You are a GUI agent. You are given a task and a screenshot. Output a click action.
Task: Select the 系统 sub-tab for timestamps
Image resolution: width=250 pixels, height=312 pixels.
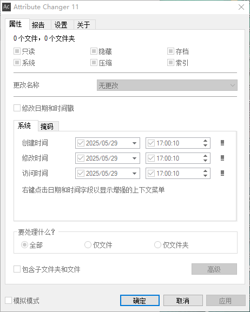pos(25,125)
